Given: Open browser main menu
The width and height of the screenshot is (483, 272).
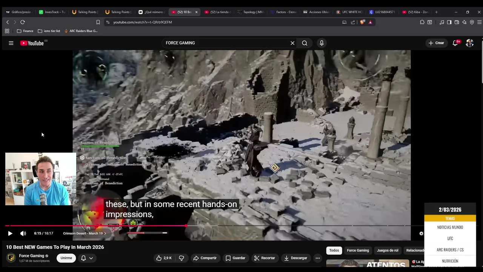Looking at the screenshot, I should 480,22.
